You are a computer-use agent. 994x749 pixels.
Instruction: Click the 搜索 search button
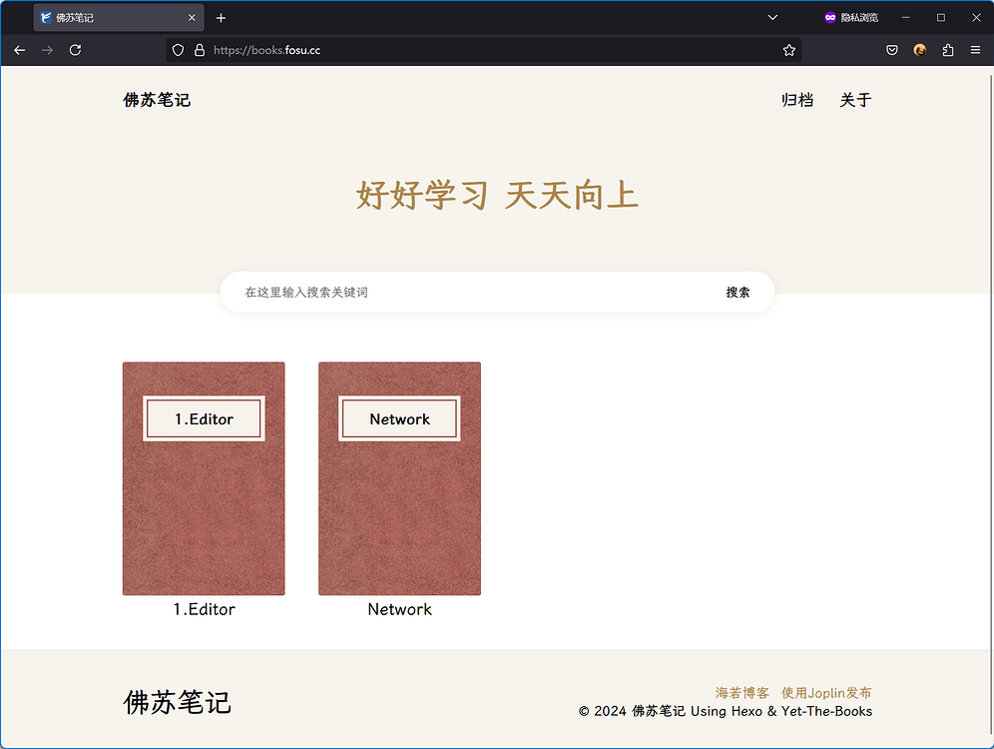point(738,293)
